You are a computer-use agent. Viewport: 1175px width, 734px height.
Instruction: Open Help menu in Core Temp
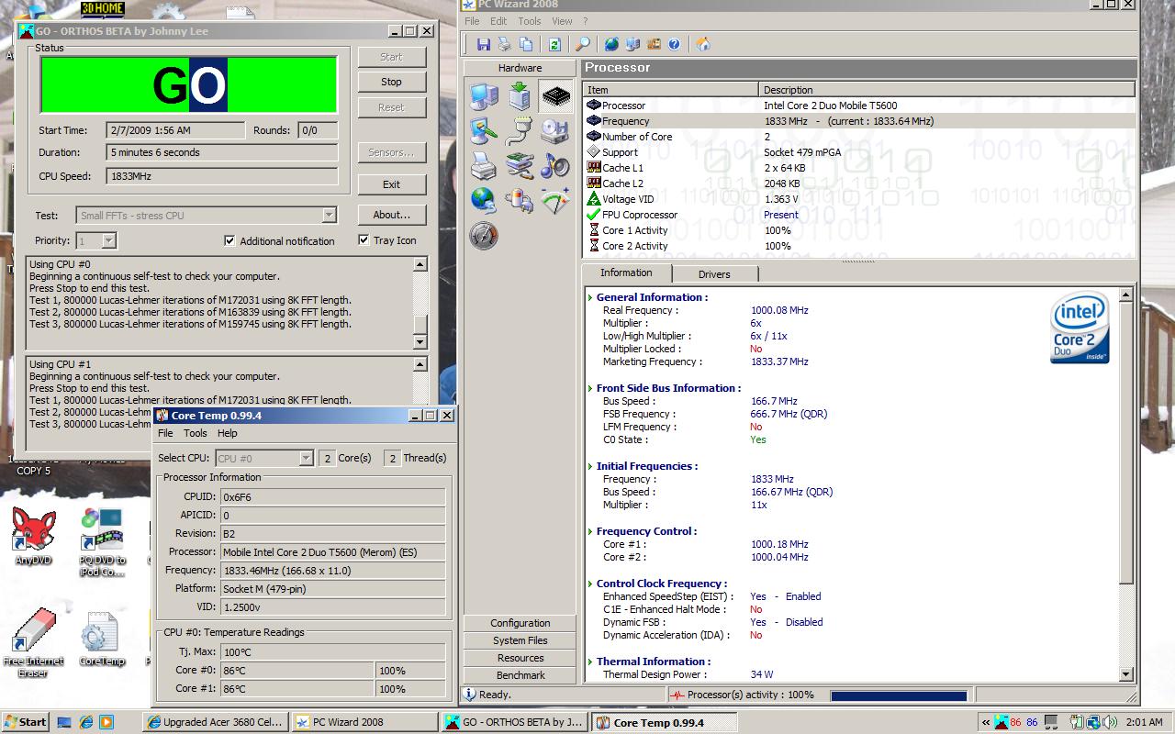coord(227,433)
